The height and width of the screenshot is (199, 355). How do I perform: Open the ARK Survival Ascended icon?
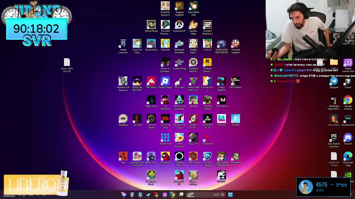179,103
